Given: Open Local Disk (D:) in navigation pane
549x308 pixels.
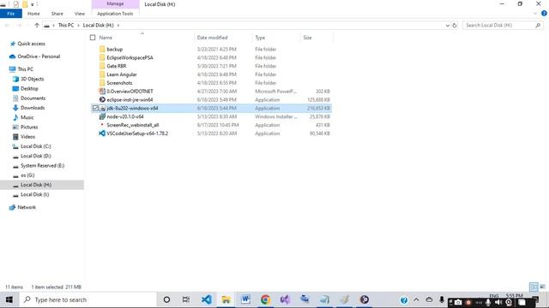Looking at the screenshot, I should point(36,156).
